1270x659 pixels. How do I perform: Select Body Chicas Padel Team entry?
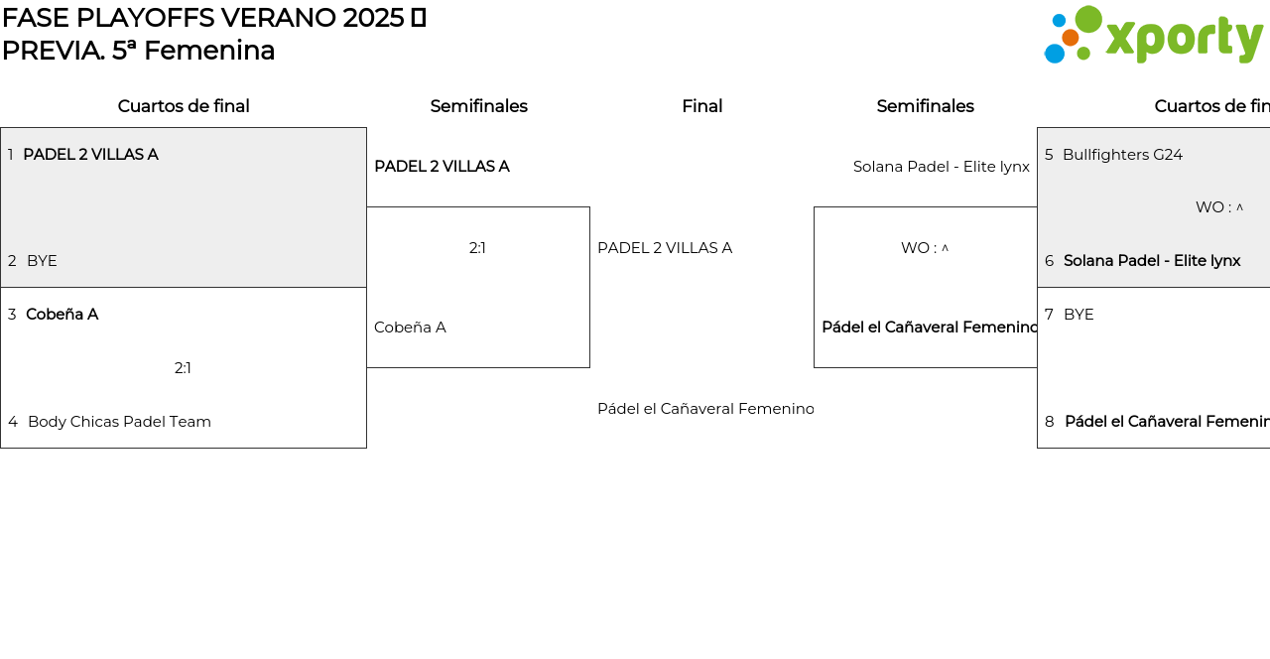click(119, 422)
